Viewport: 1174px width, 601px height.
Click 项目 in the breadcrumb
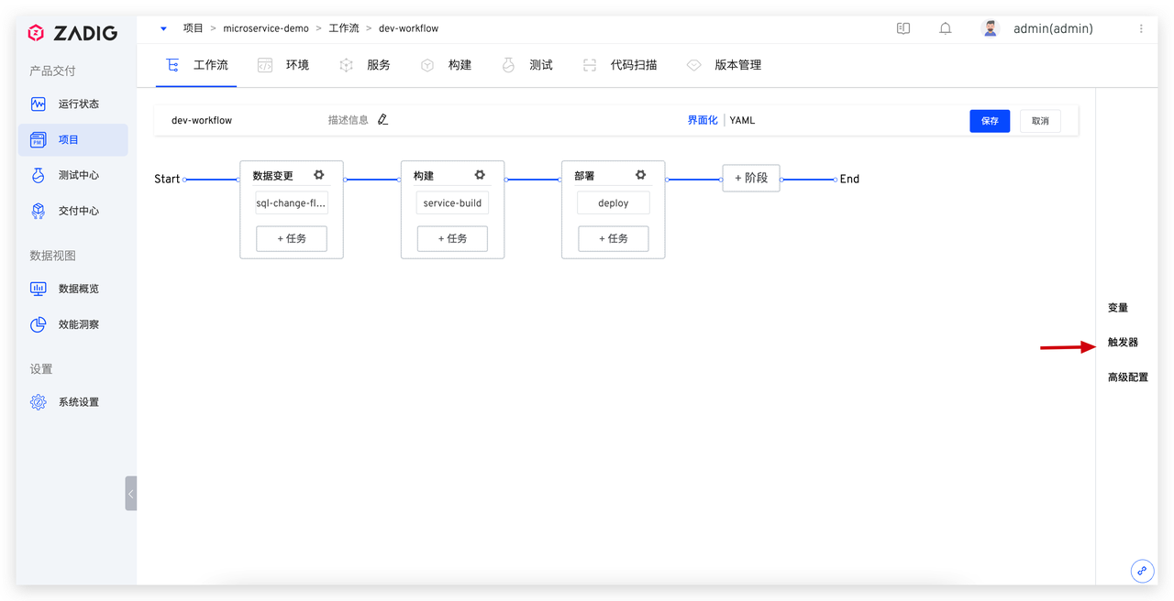(x=194, y=28)
